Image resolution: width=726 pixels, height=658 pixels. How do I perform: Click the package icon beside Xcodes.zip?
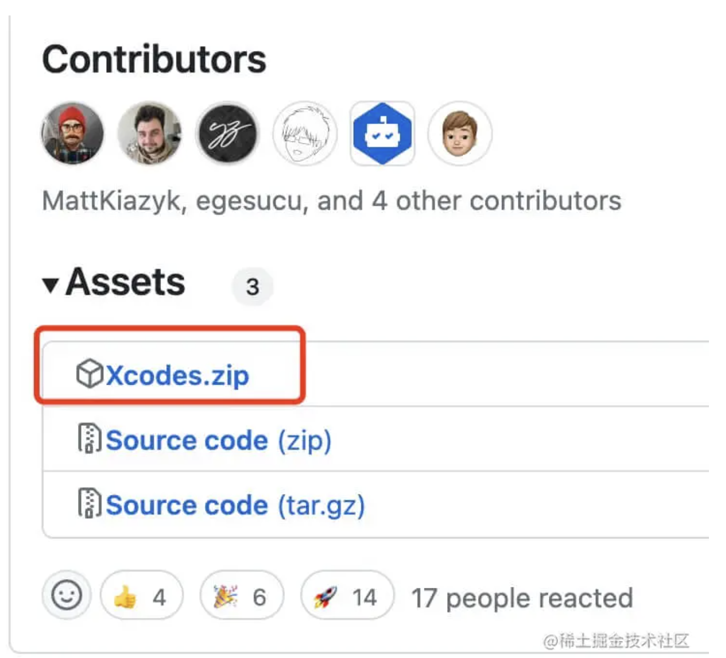[90, 373]
